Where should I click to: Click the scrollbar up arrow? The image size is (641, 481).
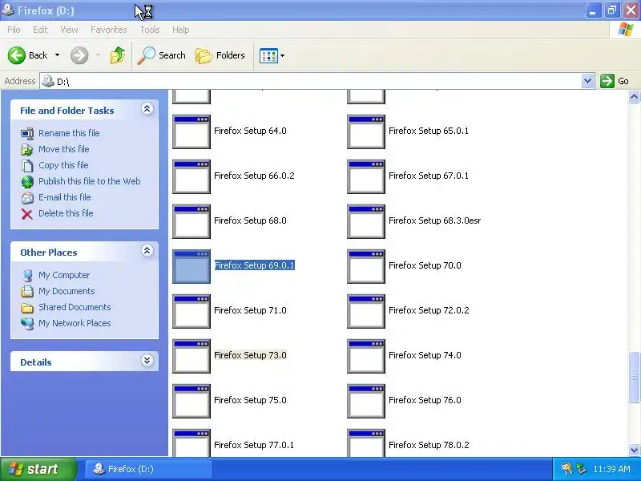634,96
